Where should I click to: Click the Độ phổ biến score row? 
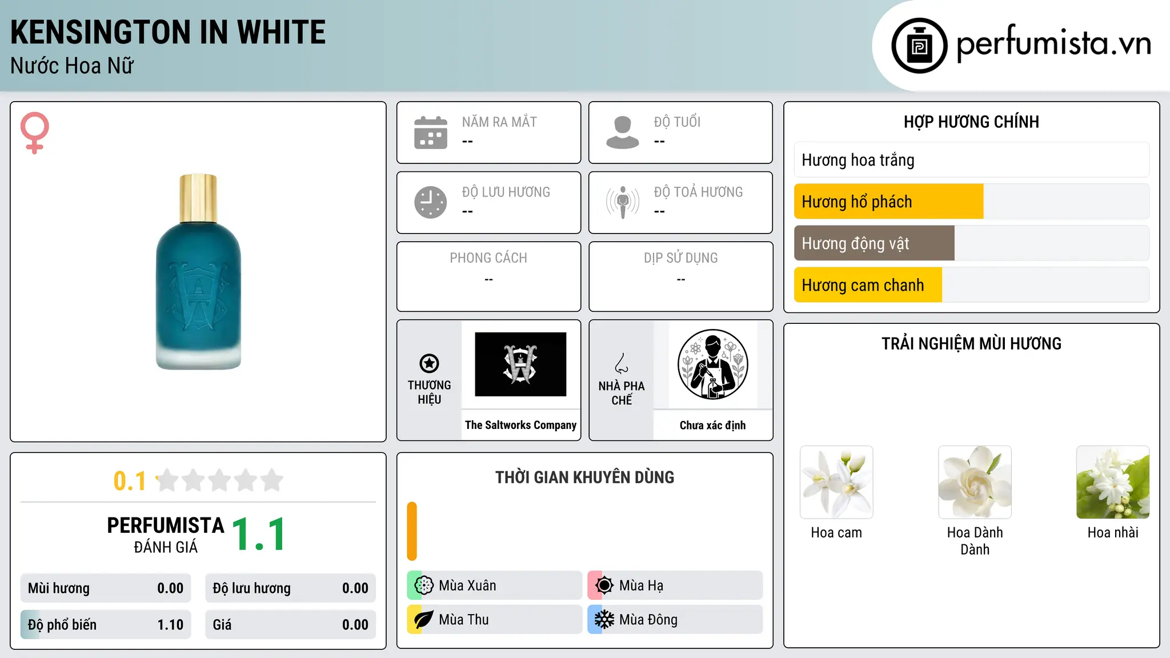pyautogui.click(x=106, y=625)
